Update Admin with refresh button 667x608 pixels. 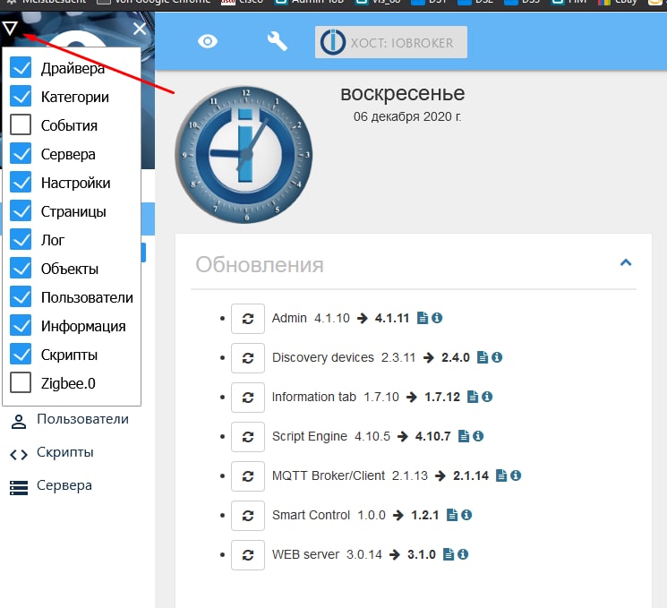click(x=248, y=318)
